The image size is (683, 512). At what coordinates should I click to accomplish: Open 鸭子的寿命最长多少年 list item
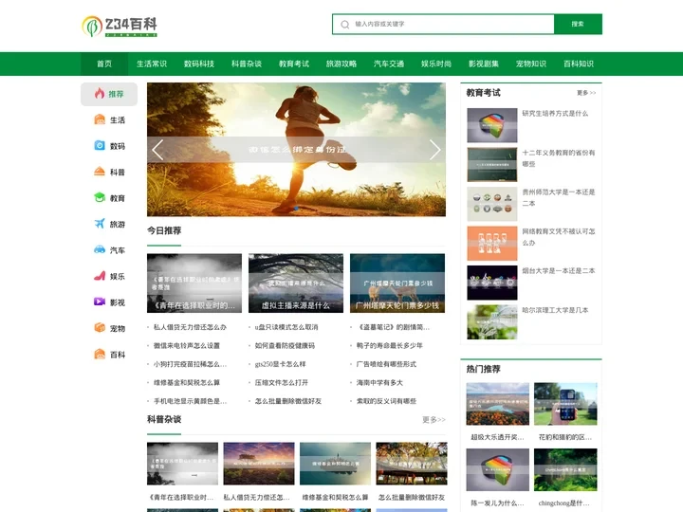390,346
